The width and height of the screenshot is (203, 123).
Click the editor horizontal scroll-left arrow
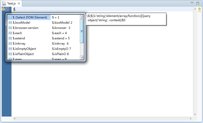click(x=15, y=119)
